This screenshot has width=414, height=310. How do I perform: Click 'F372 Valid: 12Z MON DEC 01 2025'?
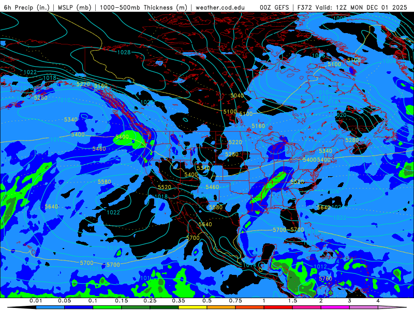pos(352,7)
